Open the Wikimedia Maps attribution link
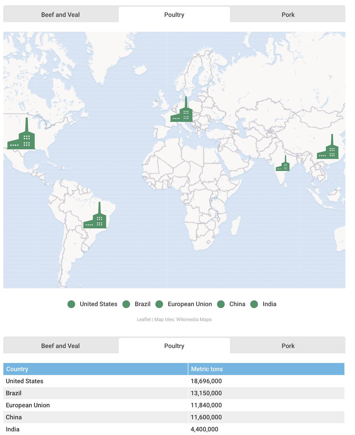Viewport: 355px width, 435px height. coord(194,319)
